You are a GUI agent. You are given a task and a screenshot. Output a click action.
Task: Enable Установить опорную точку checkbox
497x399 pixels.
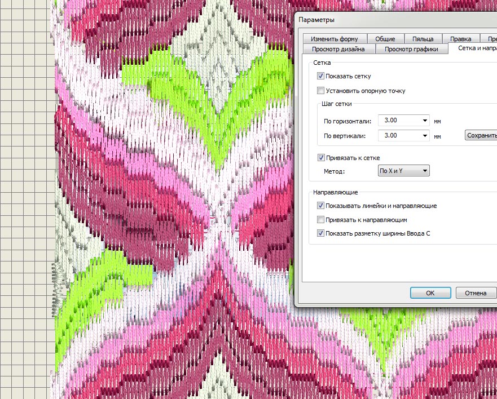coord(320,91)
